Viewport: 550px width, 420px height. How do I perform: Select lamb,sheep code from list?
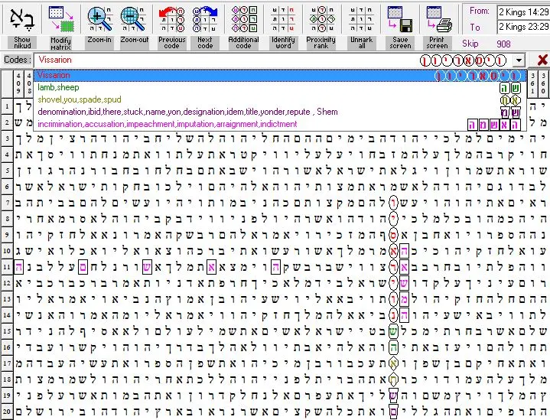point(280,87)
